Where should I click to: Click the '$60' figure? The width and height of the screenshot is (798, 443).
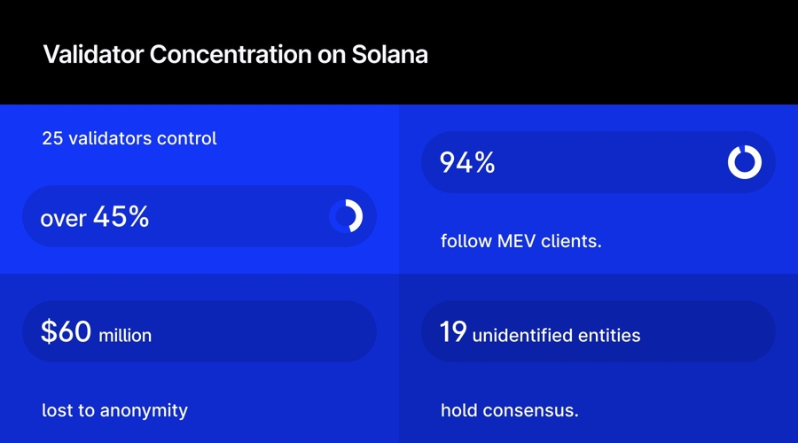66,332
